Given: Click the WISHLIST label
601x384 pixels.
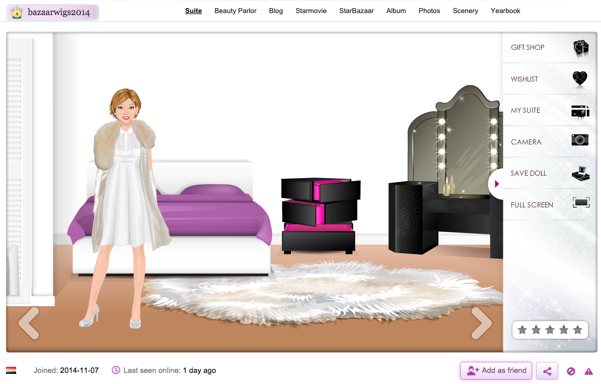Looking at the screenshot, I should (x=524, y=79).
